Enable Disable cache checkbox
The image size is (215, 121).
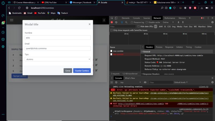(146, 22)
